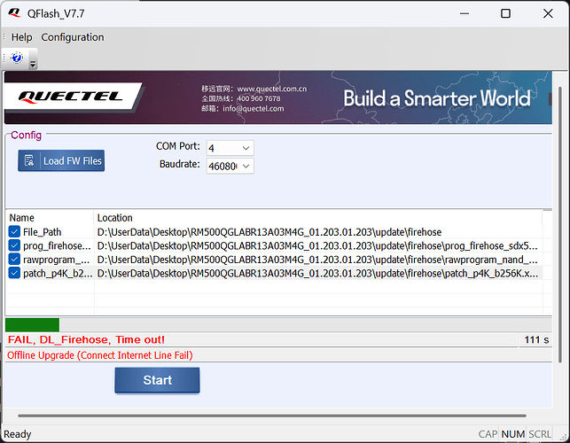Select the rawprogram_nand location path

[317, 260]
